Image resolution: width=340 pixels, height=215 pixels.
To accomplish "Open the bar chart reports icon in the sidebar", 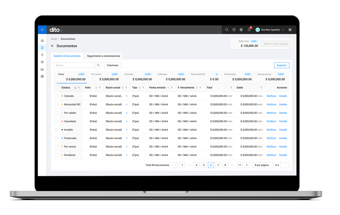I will pyautogui.click(x=42, y=69).
